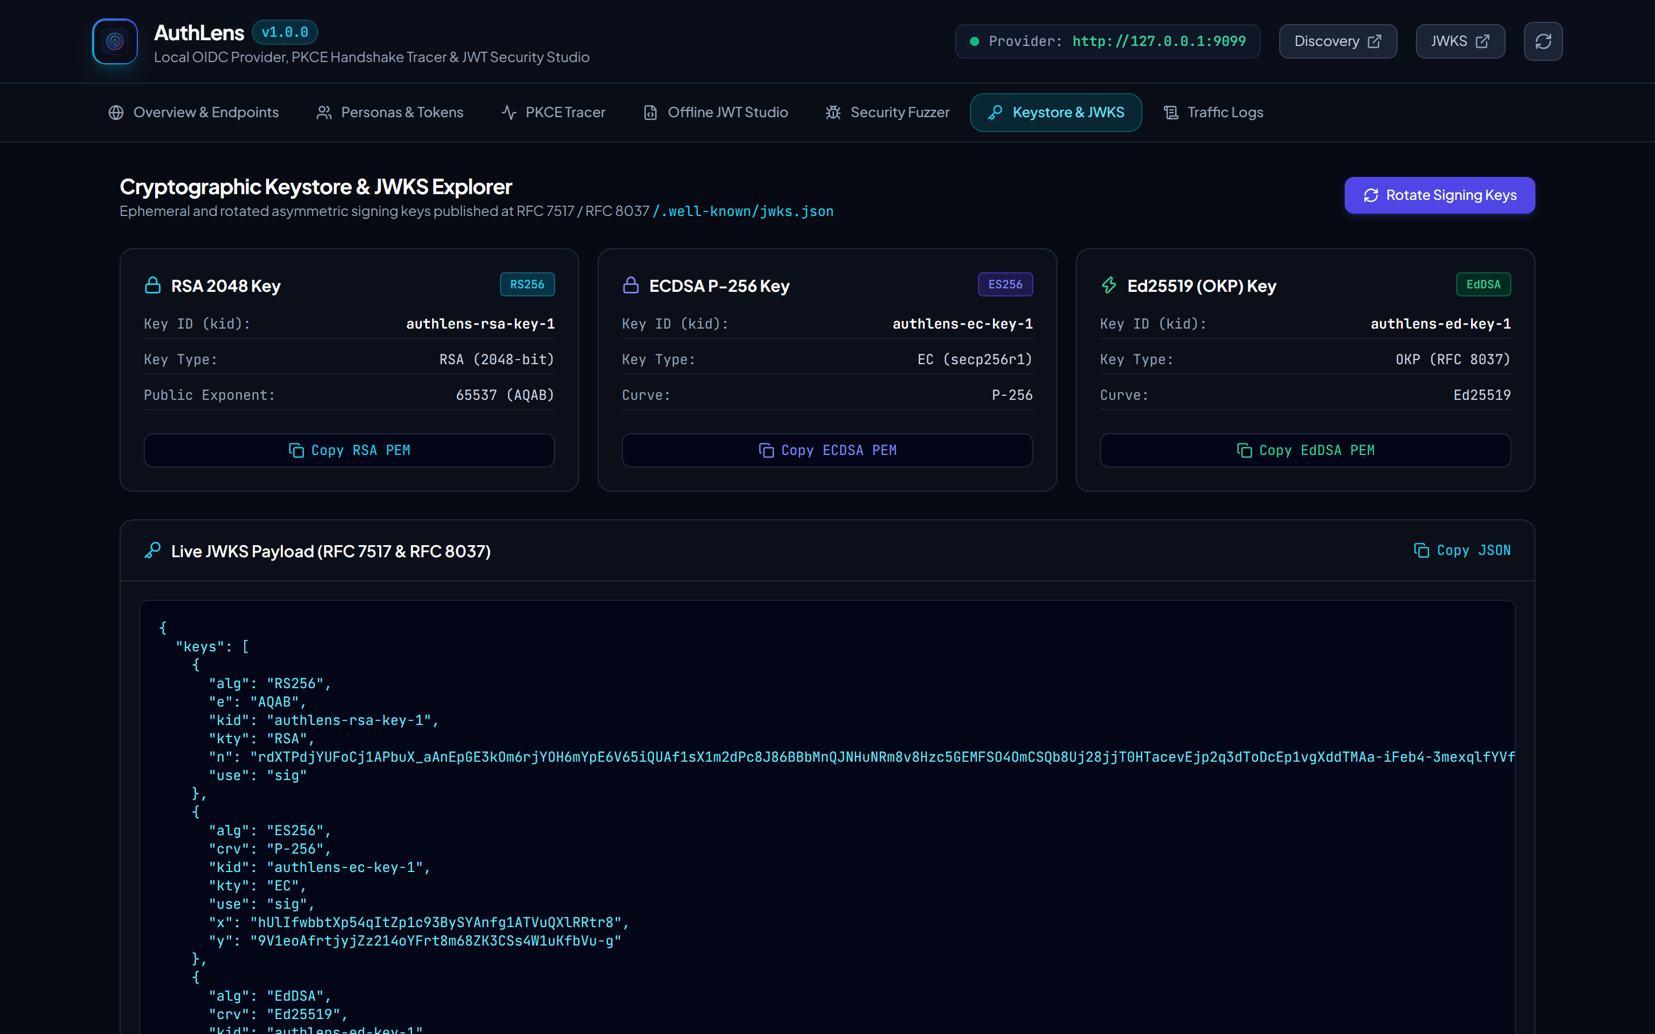Click the file icon on Offline JWT Studio
1655x1034 pixels.
(651, 112)
